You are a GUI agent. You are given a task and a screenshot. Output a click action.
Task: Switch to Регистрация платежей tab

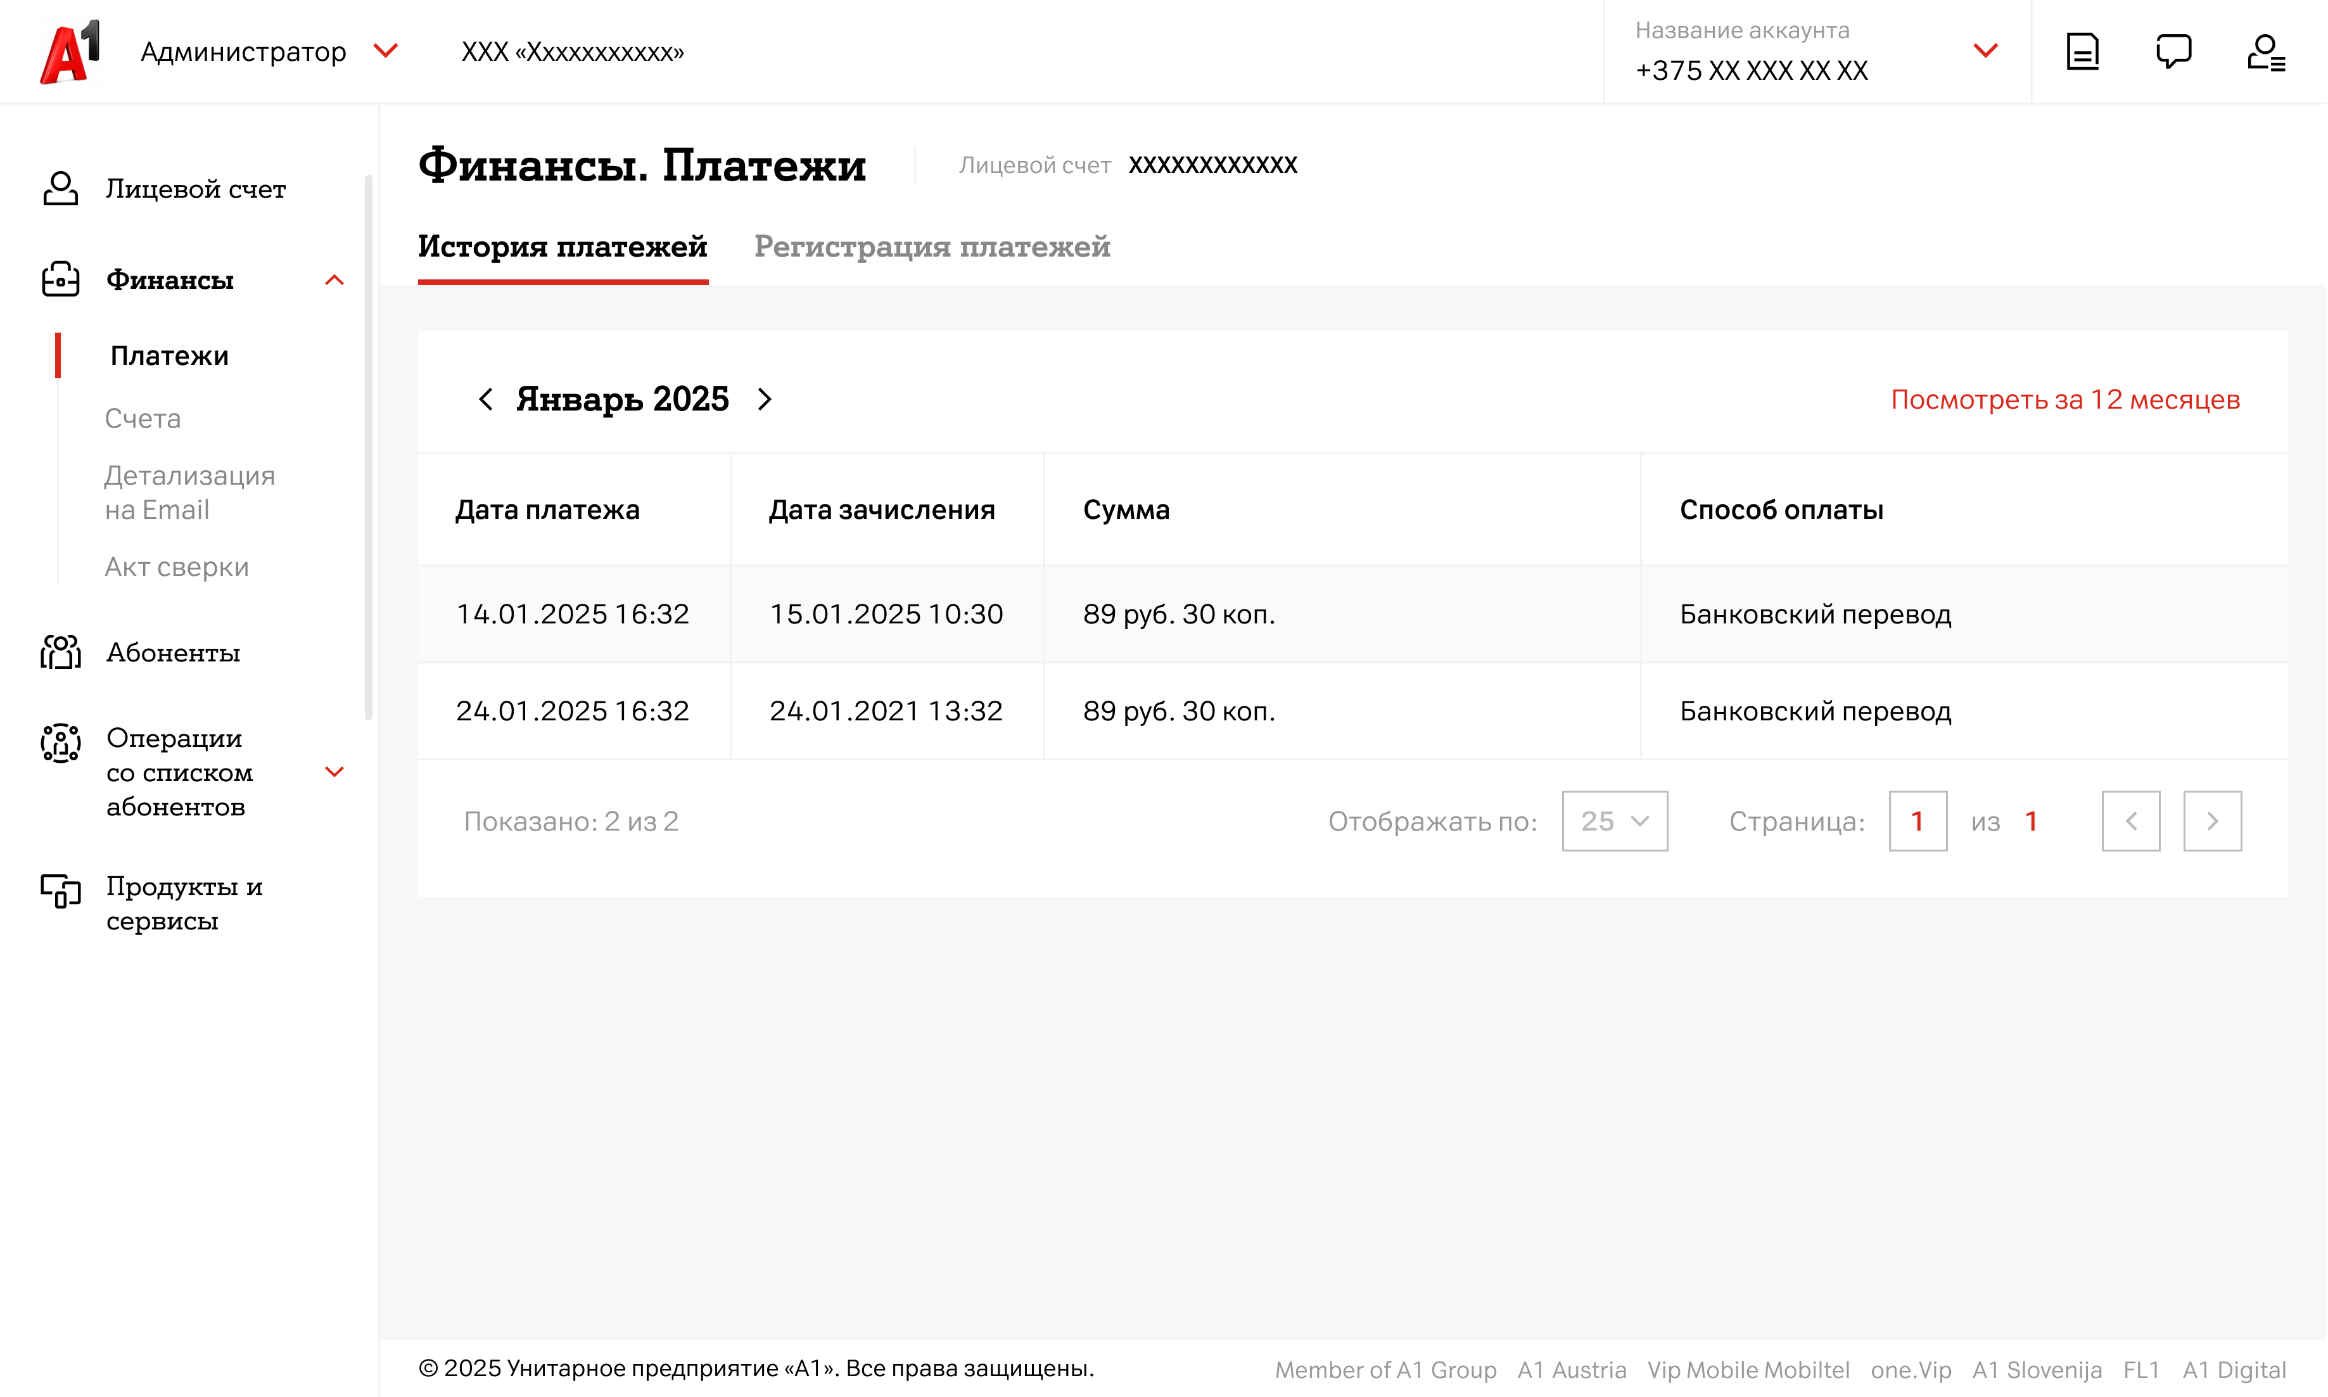click(x=932, y=246)
